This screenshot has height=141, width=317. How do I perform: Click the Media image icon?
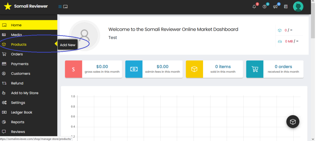(4, 35)
